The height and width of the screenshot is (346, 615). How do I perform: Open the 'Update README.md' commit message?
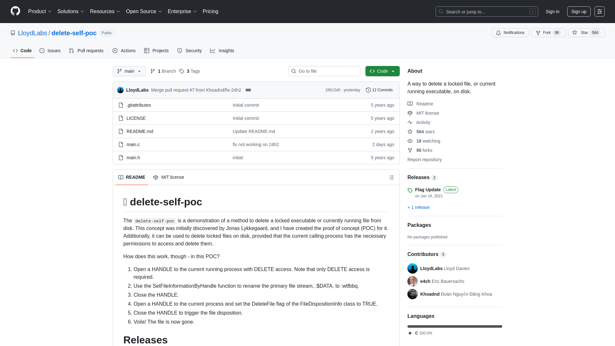point(254,131)
